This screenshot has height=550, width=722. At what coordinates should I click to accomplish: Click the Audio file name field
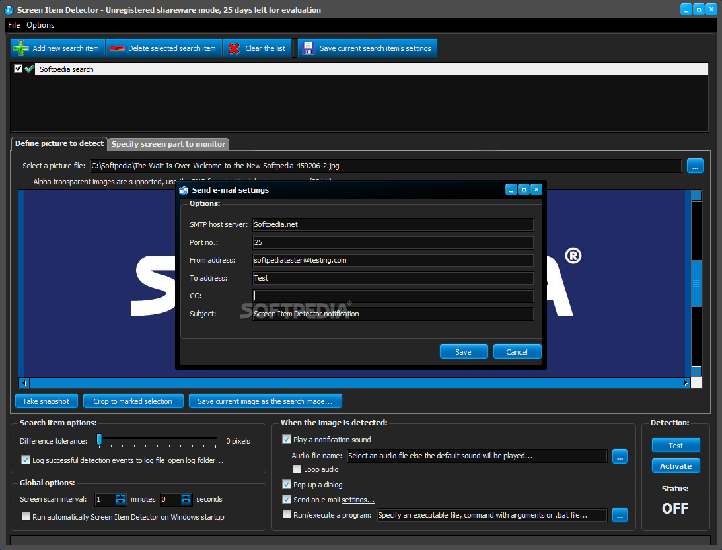pos(477,456)
